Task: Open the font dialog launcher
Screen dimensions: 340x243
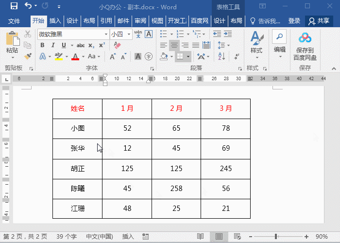Action: click(152, 69)
